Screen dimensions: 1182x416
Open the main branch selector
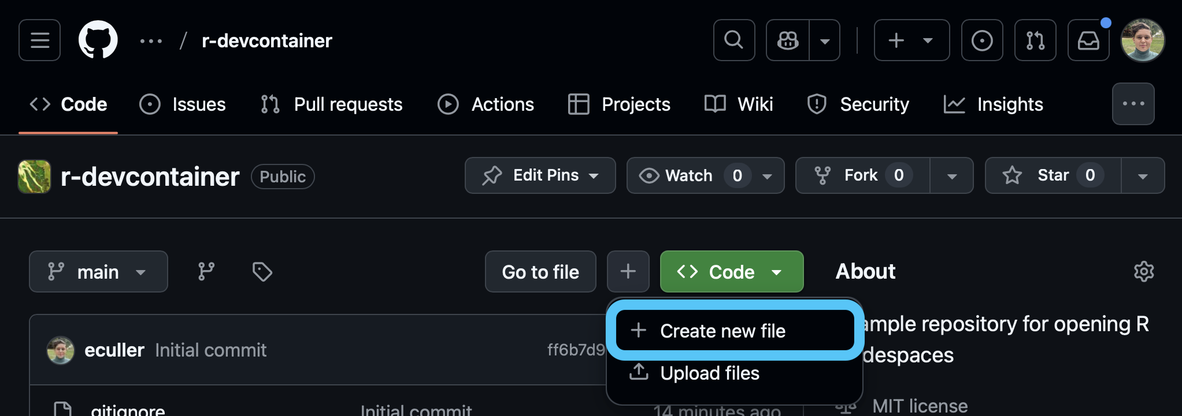point(98,272)
